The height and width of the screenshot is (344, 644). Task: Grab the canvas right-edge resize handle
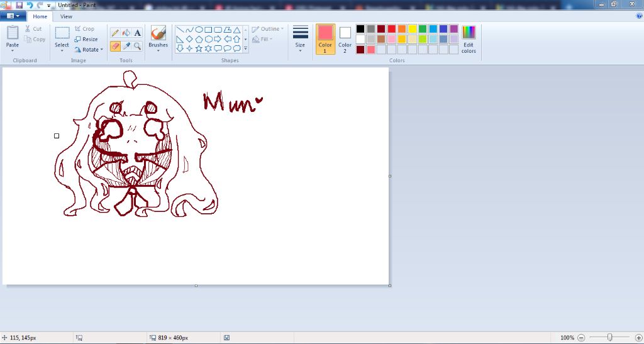tap(390, 176)
